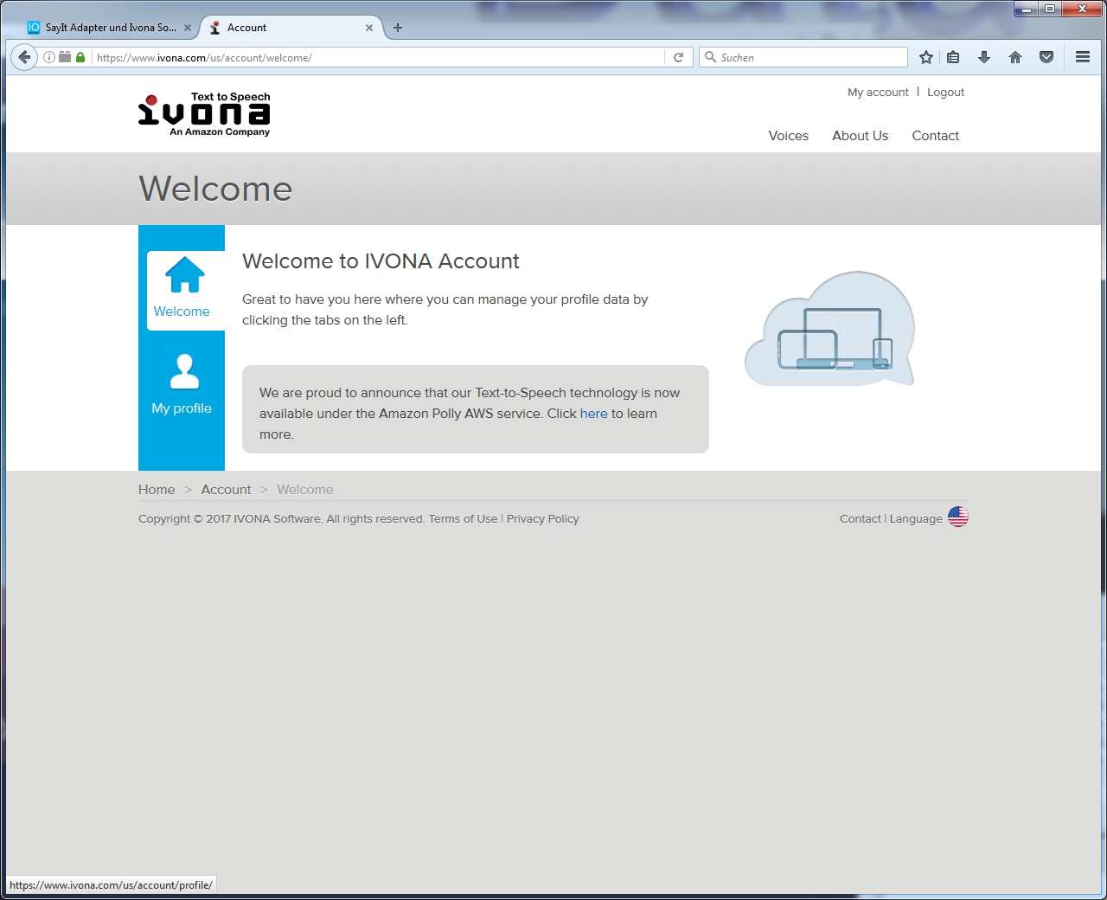Close the SayIt Adapter tab
Screen dimensions: 1107x900
click(x=188, y=28)
